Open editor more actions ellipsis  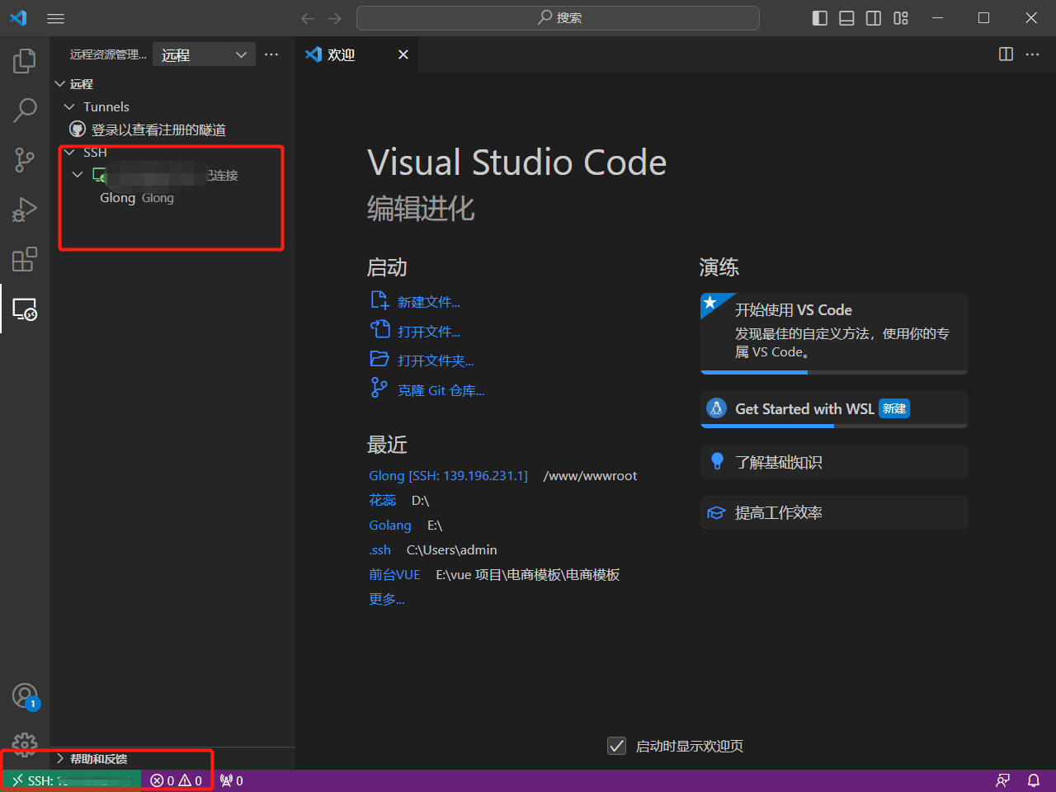[x=1032, y=54]
